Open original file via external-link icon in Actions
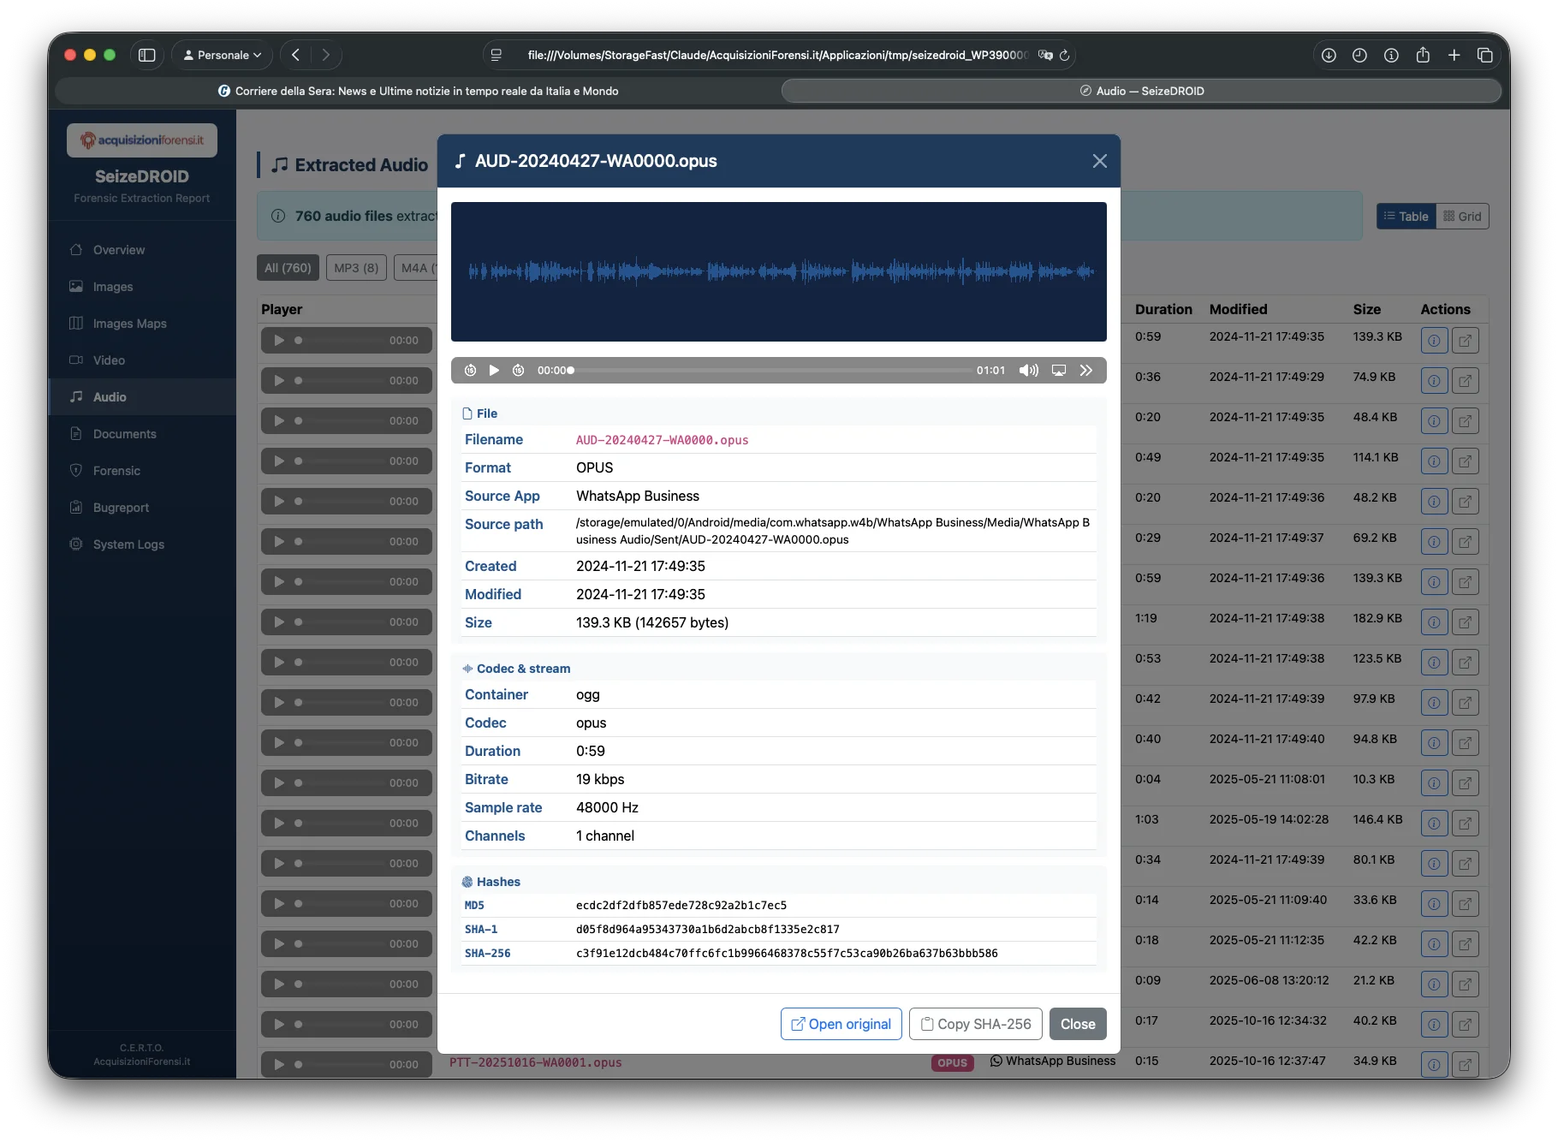The width and height of the screenshot is (1558, 1142). 1466,340
